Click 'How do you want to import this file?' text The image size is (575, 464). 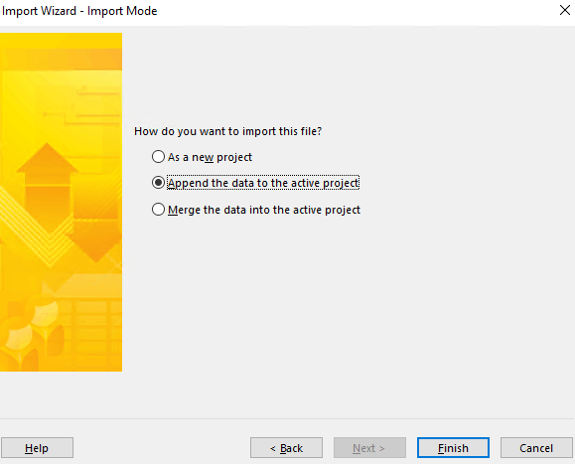(227, 131)
